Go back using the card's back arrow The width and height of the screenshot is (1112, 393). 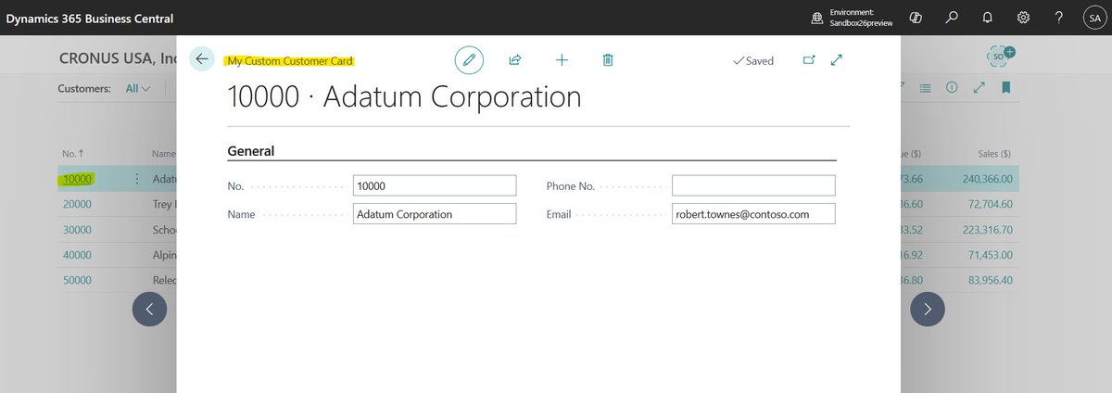pyautogui.click(x=202, y=59)
